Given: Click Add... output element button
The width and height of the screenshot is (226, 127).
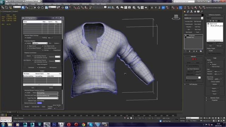Looking at the screenshot, I should [33, 88].
